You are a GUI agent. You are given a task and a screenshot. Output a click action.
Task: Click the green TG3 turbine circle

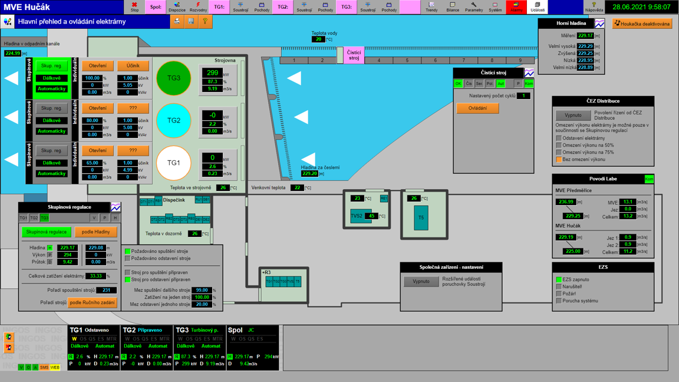[x=174, y=78]
